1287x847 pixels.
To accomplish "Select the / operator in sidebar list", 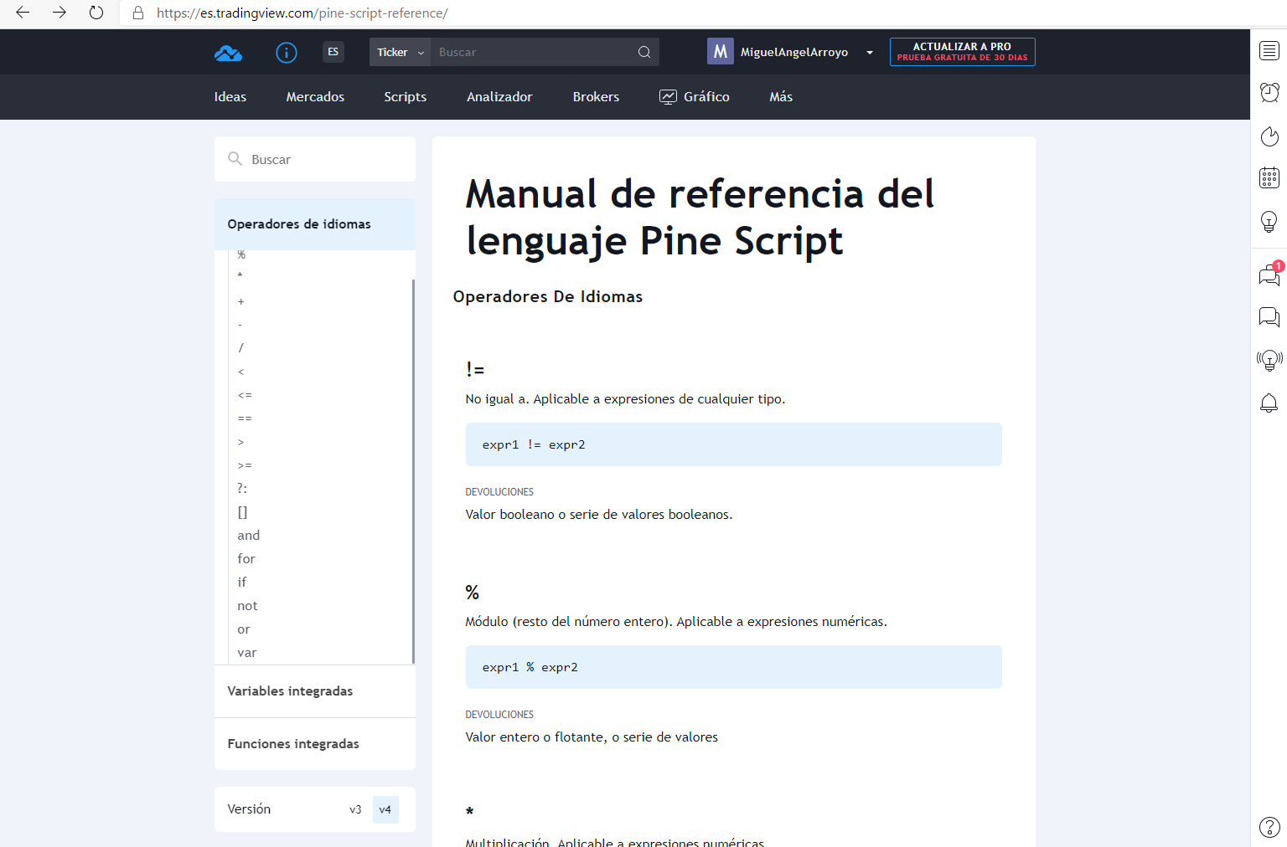I will (241, 347).
